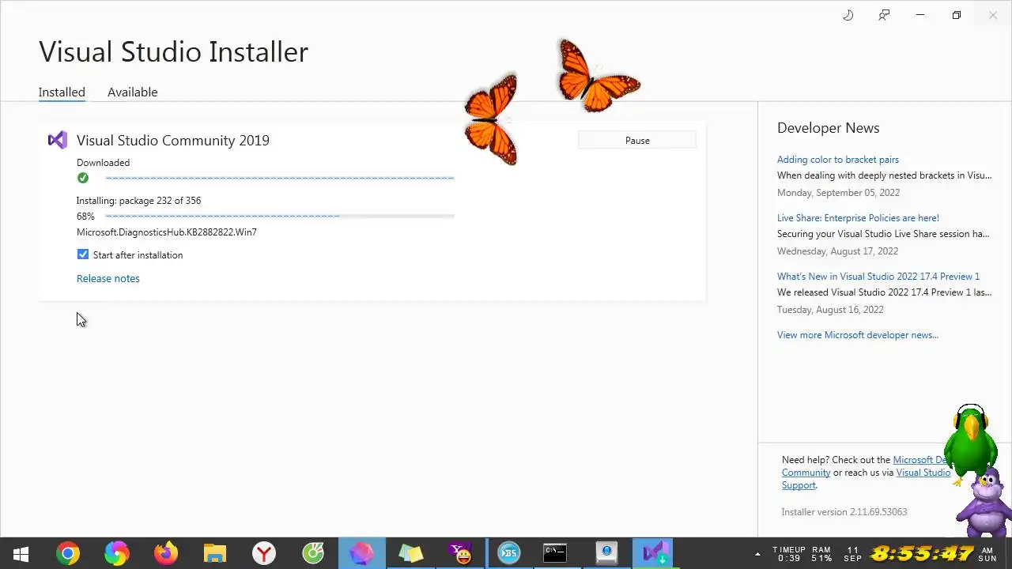The image size is (1012, 569).
Task: Click the Developer News heading
Action: point(829,128)
